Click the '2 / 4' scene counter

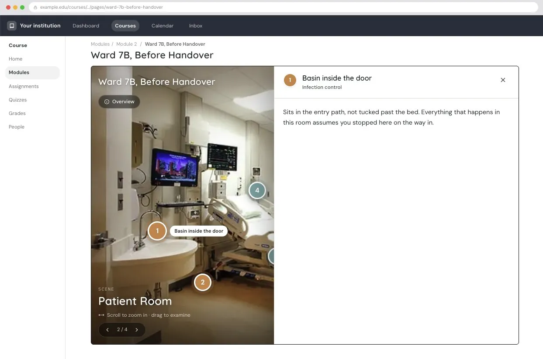click(122, 330)
